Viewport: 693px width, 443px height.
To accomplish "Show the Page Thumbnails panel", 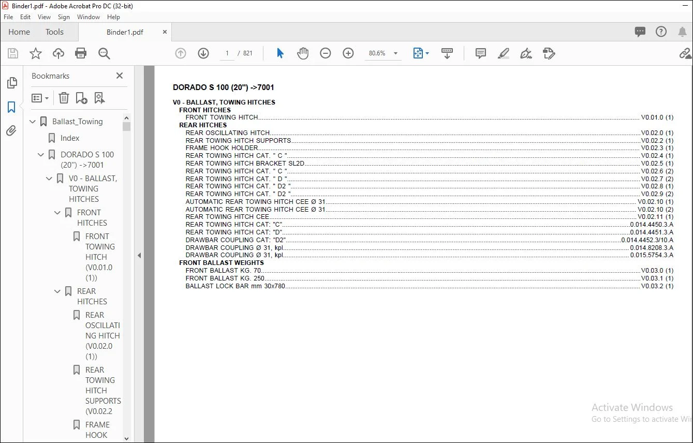I will click(11, 83).
